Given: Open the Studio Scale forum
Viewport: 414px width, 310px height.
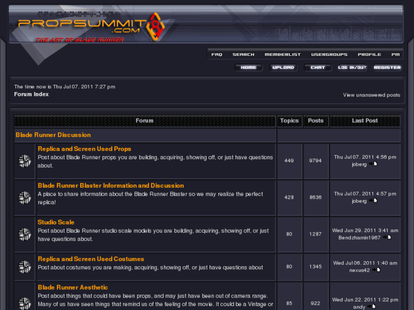Looking at the screenshot, I should 56,222.
